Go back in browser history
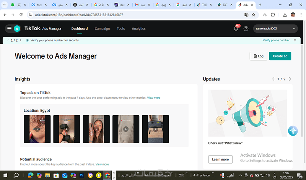The image size is (306, 180). 5,15
